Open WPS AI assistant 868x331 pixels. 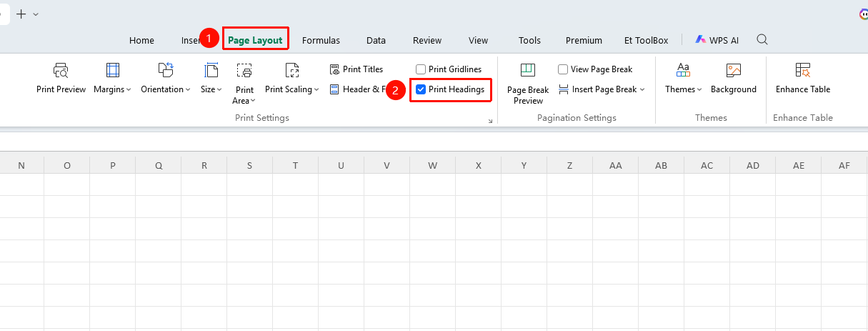point(717,40)
